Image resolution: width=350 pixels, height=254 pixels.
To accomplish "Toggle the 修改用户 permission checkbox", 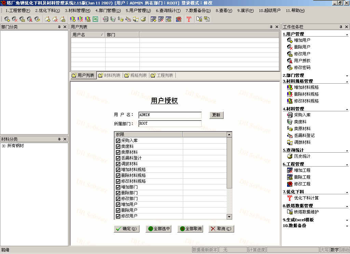I will [x=118, y=216].
